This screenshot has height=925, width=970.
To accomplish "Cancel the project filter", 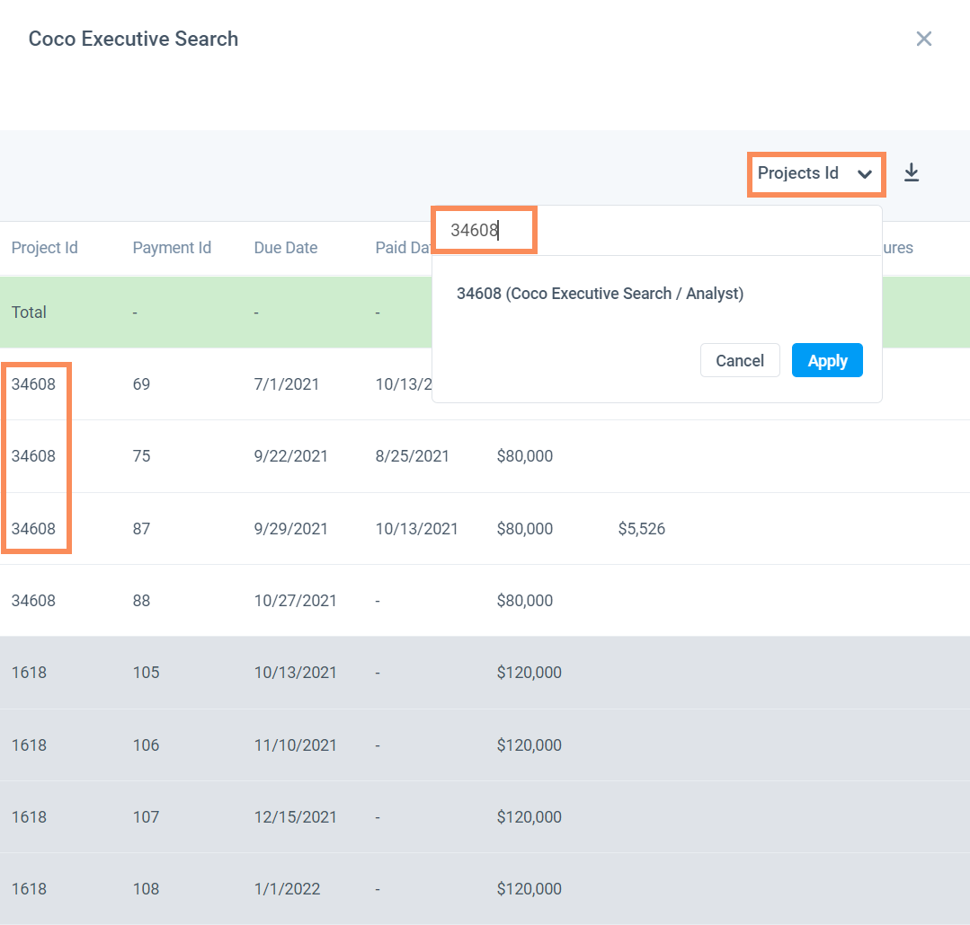I will pyautogui.click(x=740, y=360).
